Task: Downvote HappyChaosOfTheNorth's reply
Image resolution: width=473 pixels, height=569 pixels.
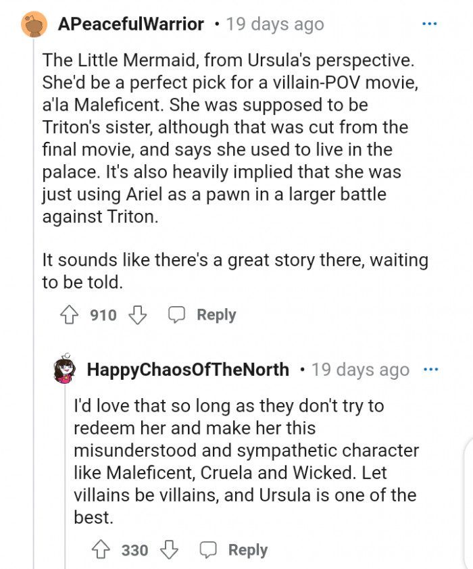Action: [x=168, y=549]
